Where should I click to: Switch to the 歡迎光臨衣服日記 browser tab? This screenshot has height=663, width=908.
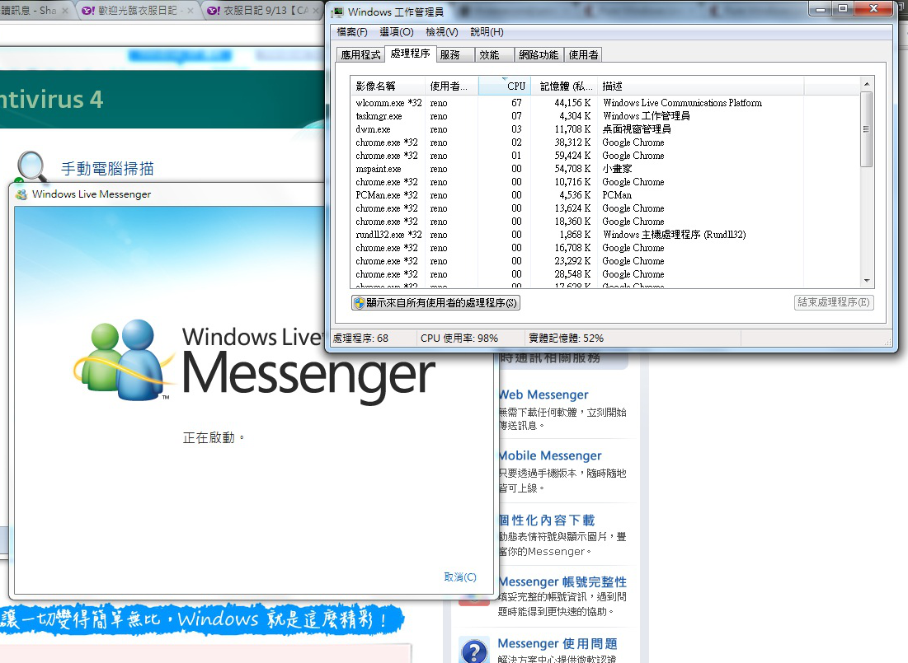click(138, 11)
